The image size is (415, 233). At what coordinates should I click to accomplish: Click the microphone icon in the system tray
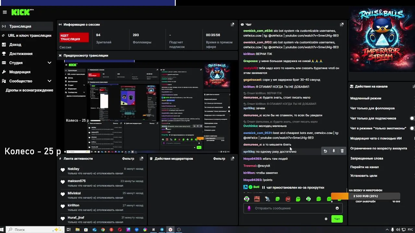[x=393, y=229]
